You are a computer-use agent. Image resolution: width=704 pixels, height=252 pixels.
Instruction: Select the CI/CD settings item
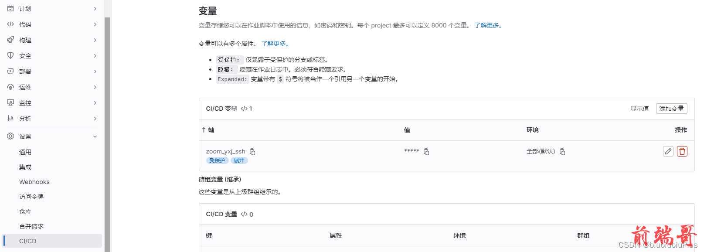point(52,241)
